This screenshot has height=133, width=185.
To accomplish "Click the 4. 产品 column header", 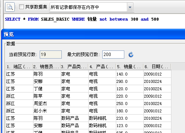I will tap(102, 67).
